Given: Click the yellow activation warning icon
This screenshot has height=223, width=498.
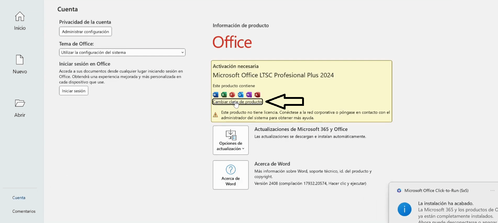Looking at the screenshot, I should 216,115.
